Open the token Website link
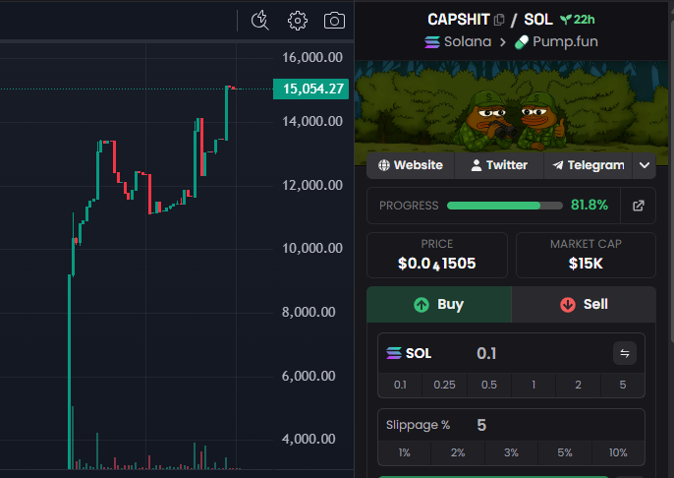The width and height of the screenshot is (674, 478). click(x=411, y=165)
